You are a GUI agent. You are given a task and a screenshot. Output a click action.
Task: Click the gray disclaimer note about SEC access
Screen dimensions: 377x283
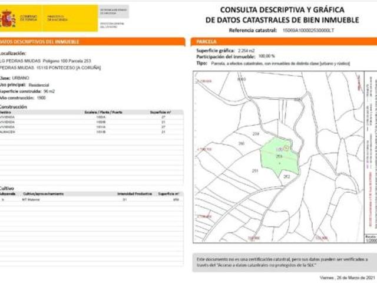pyautogui.click(x=285, y=262)
